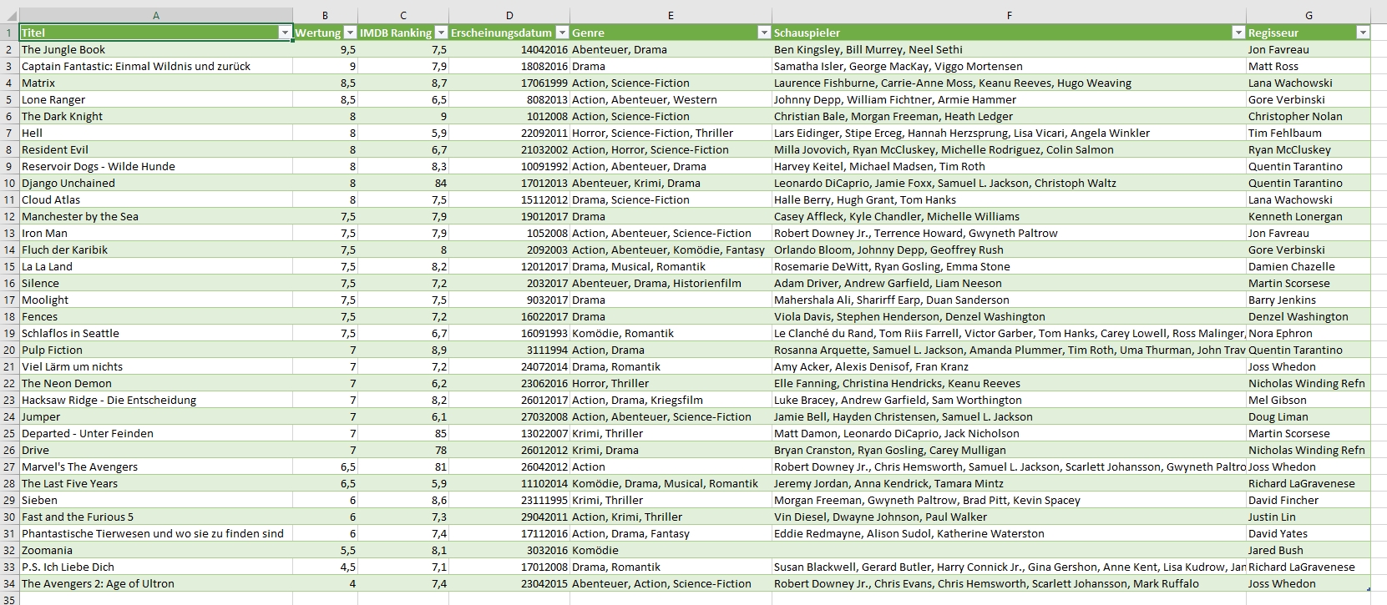Click the cell 'The Dark Knight'
Image resolution: width=1387 pixels, height=605 pixels.
(x=156, y=116)
